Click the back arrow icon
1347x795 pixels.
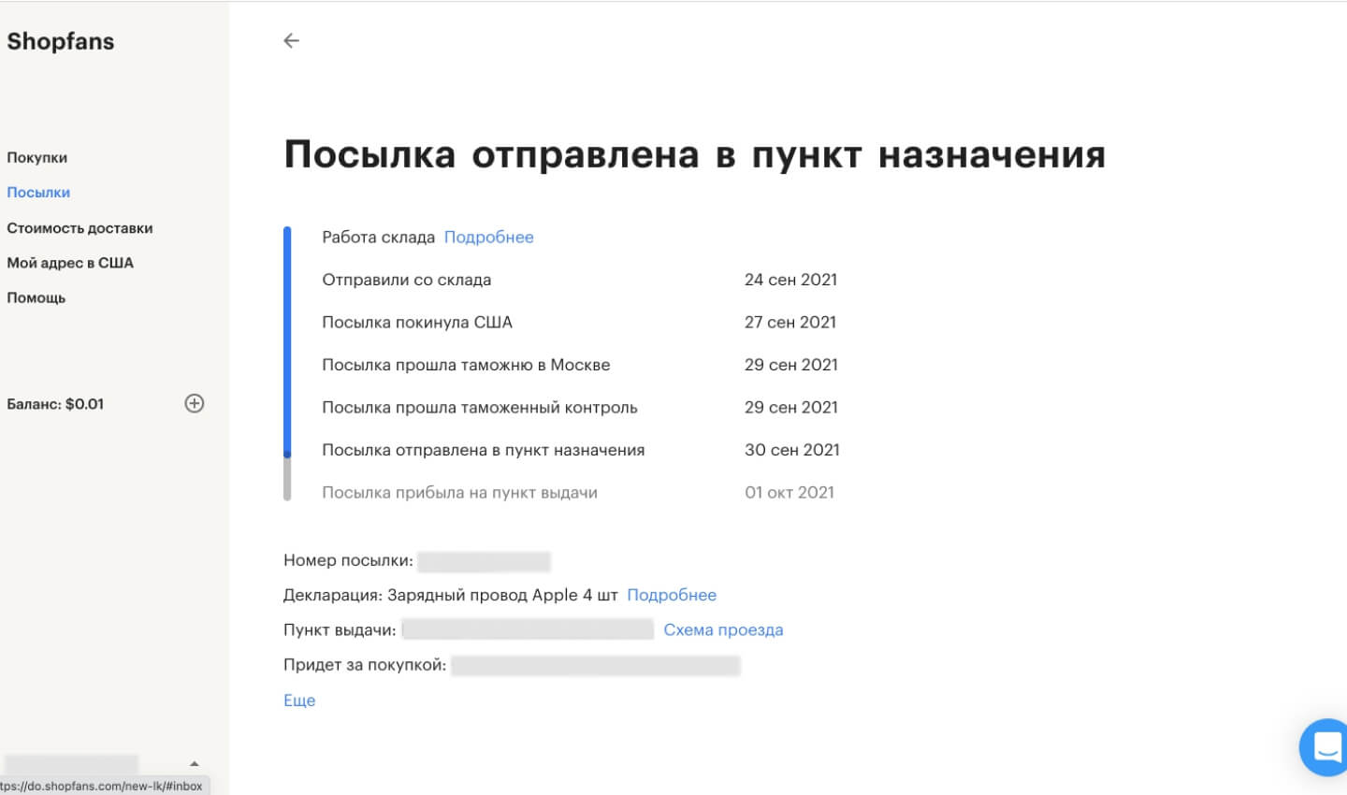tap(291, 40)
